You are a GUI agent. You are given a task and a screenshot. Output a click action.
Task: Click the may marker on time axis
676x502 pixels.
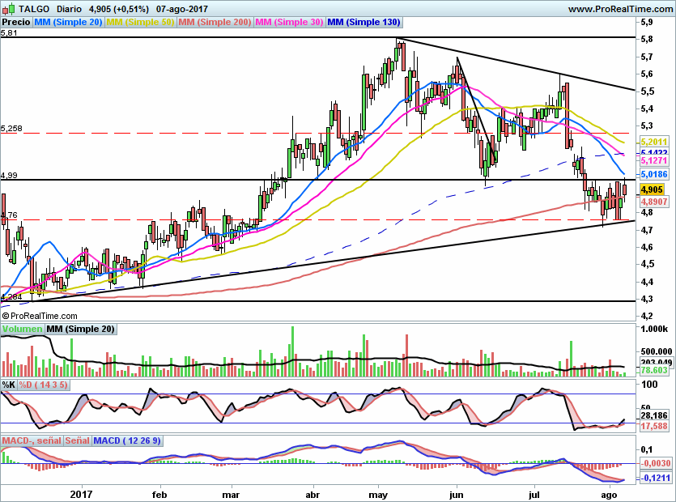point(378,493)
